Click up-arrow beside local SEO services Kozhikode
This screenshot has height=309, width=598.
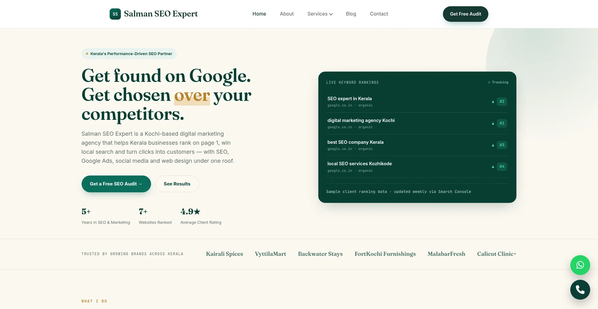[493, 167]
